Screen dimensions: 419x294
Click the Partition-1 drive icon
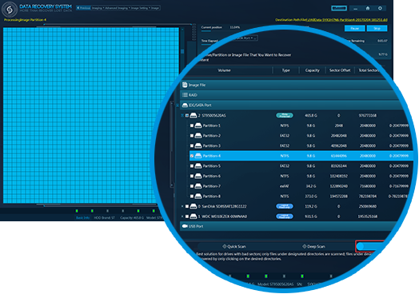[x=198, y=125]
